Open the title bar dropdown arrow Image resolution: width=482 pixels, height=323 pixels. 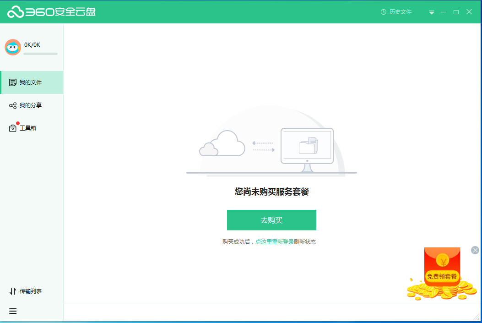[431, 12]
